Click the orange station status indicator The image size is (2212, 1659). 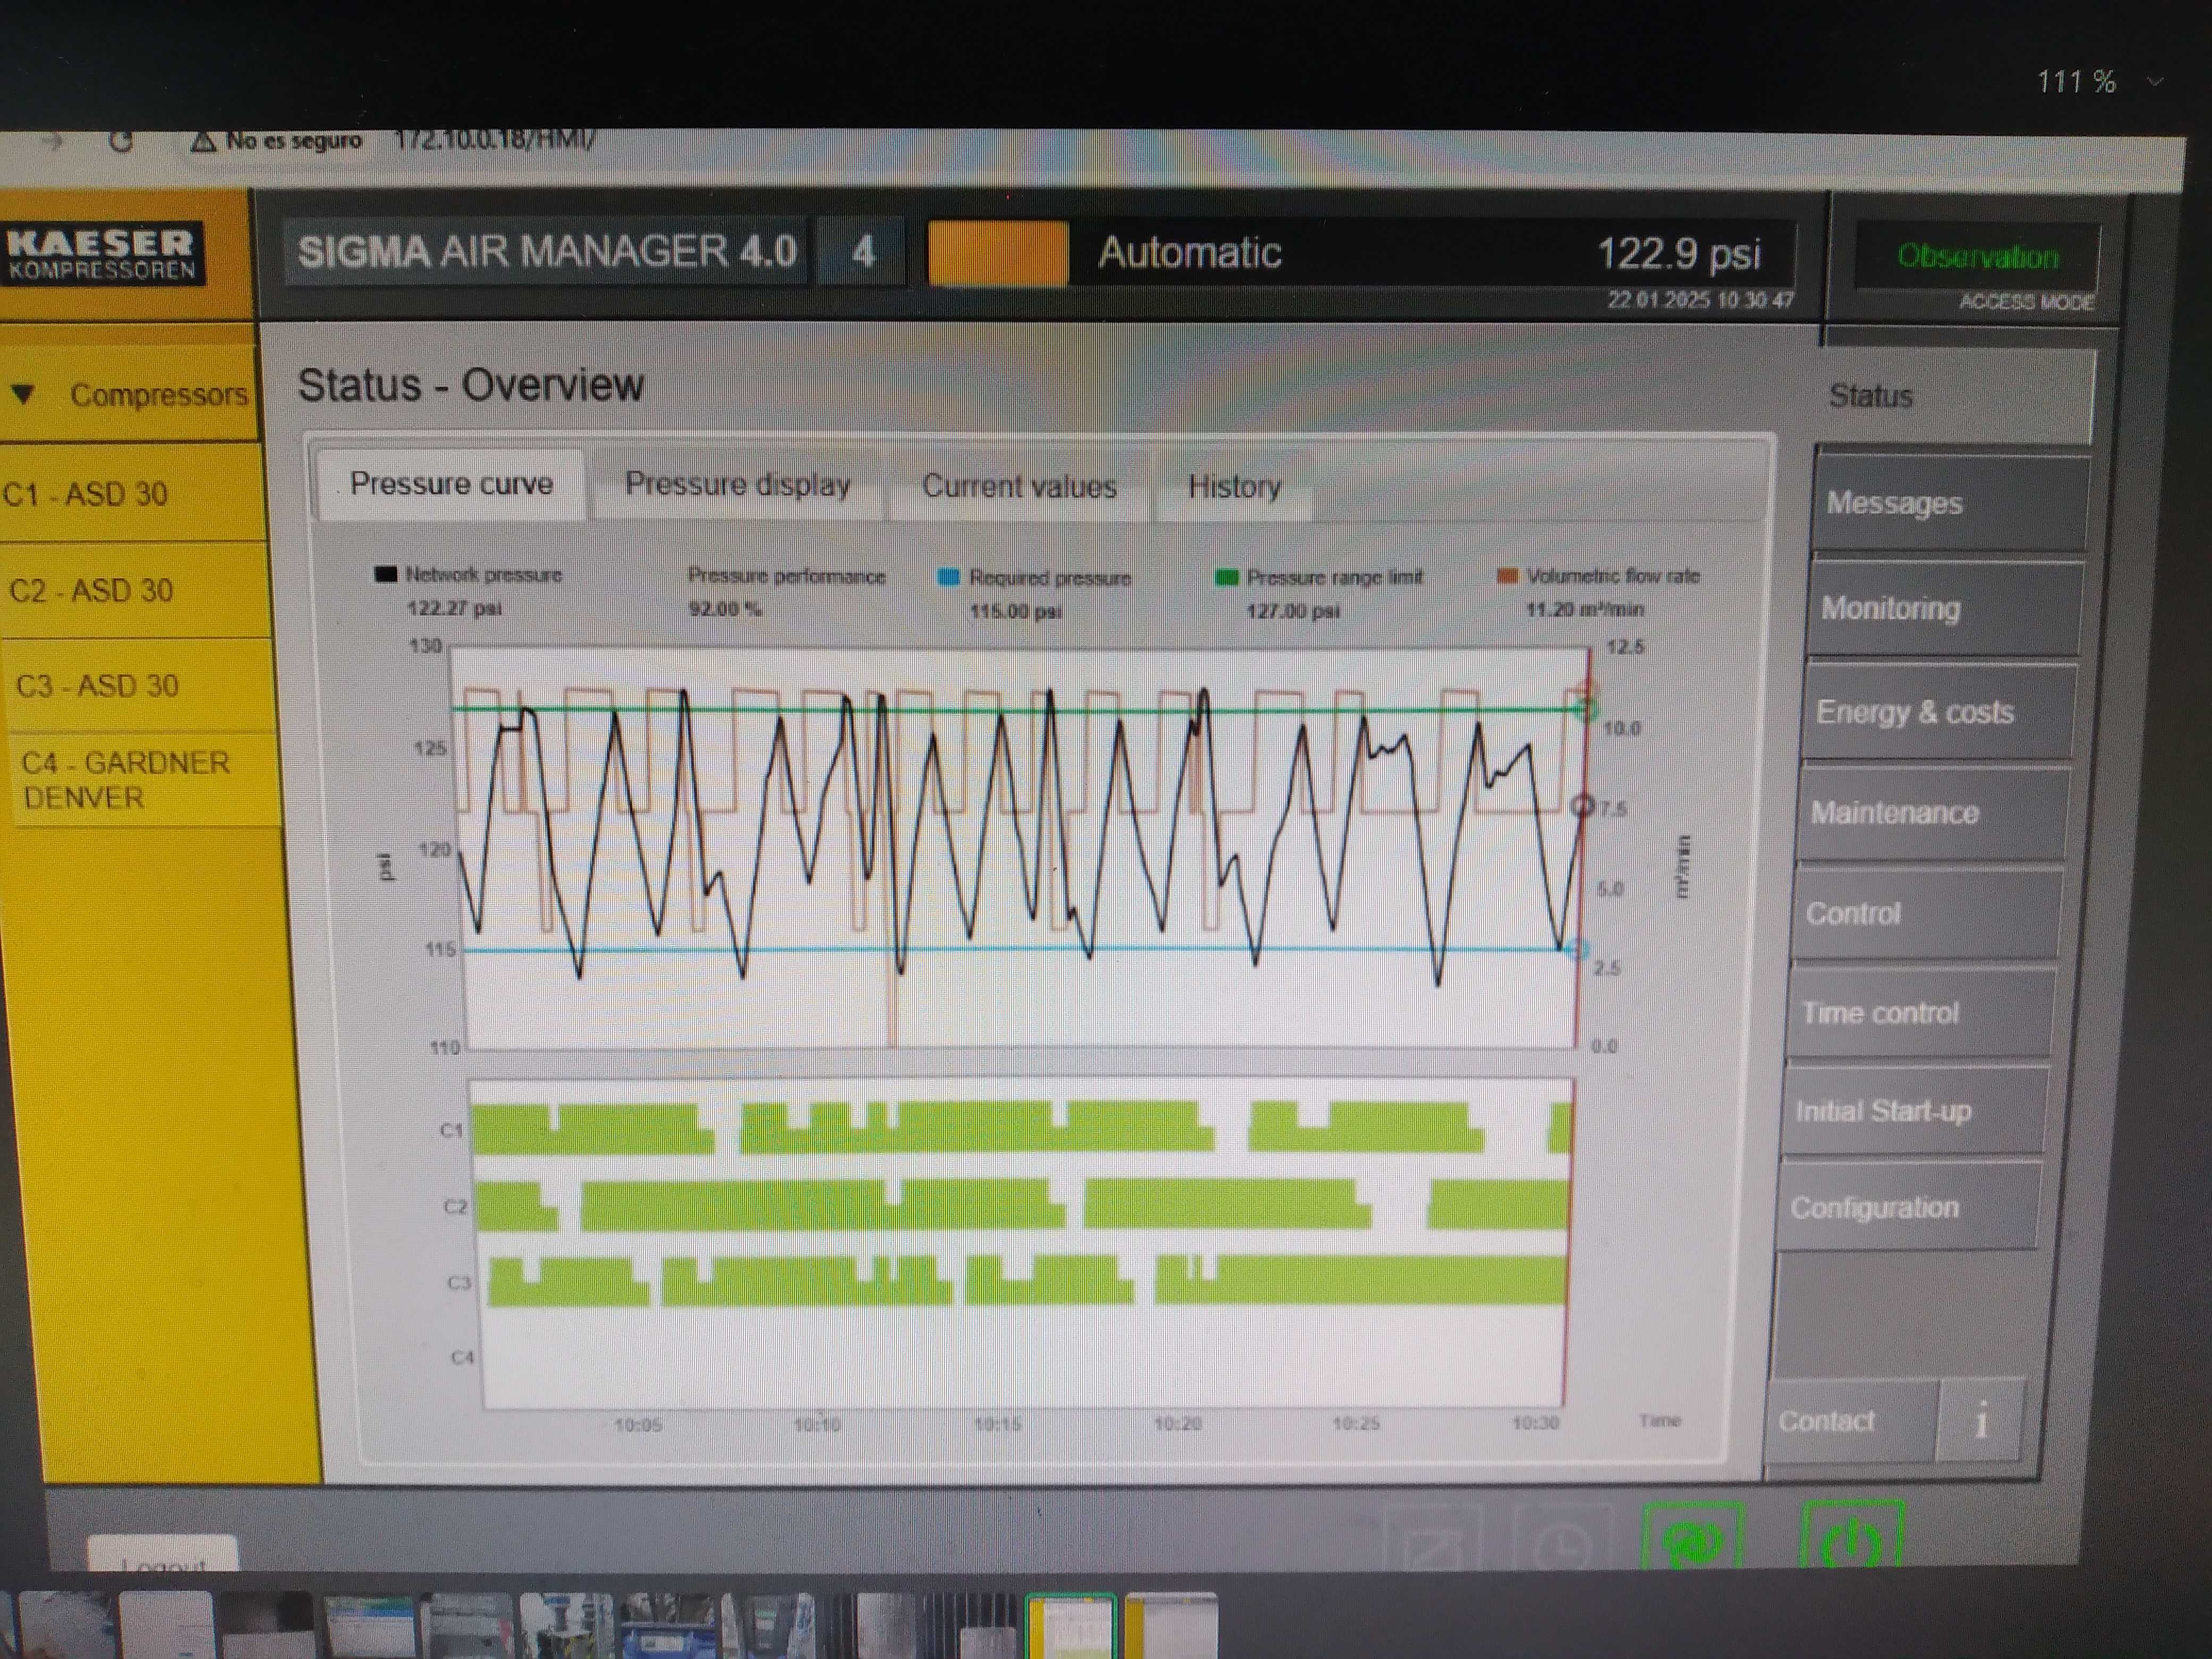coord(997,253)
